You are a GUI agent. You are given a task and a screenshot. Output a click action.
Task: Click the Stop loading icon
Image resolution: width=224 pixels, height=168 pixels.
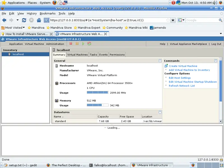pyautogui.click(x=31, y=20)
